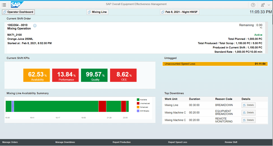The image size is (273, 146).
Task: Expand the order 1053354 details chevron
Action: [35, 26]
